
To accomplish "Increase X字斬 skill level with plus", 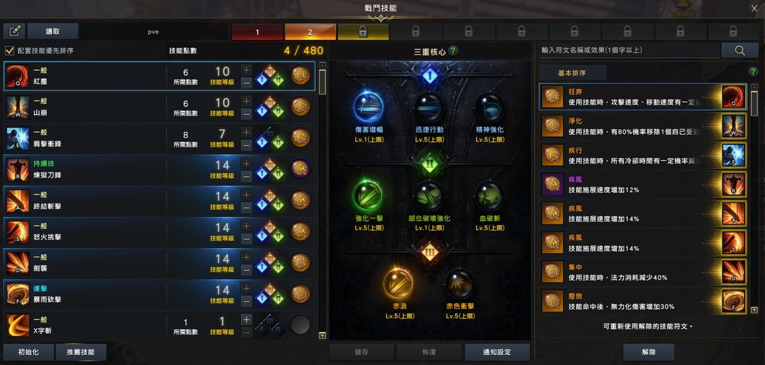I will click(x=246, y=320).
